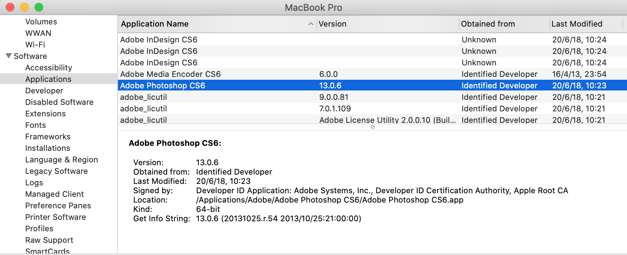Click the yellow minimize window button
This screenshot has height=255, width=627.
click(24, 7)
